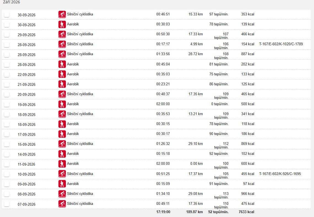
Task: Click the 966 kcal value
Action: tap(248, 194)
